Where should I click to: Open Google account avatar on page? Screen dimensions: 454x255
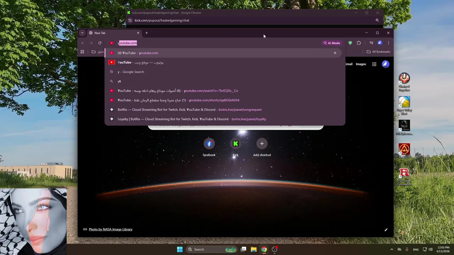coord(386,64)
